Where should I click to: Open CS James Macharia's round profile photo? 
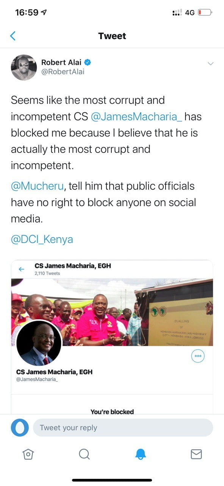point(39,343)
